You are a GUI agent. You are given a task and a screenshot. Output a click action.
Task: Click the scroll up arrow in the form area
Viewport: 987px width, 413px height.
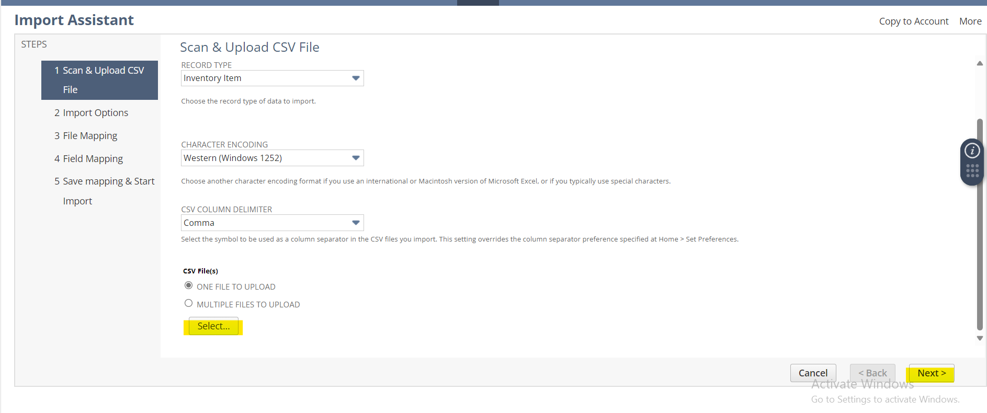click(980, 63)
